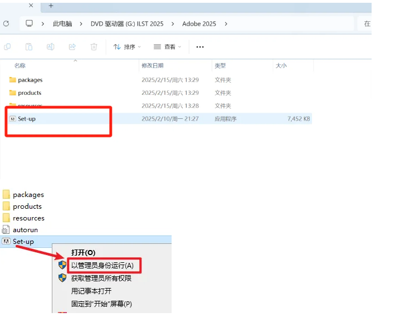Expand chevron after the computer icon
This screenshot has width=395, height=317.
click(x=43, y=24)
